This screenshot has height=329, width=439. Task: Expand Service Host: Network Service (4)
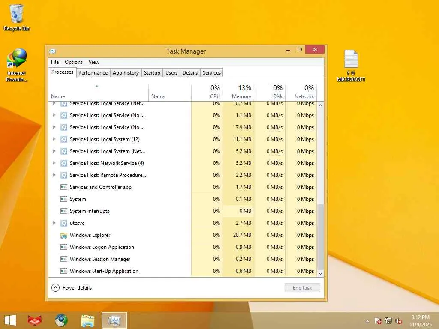tap(54, 163)
